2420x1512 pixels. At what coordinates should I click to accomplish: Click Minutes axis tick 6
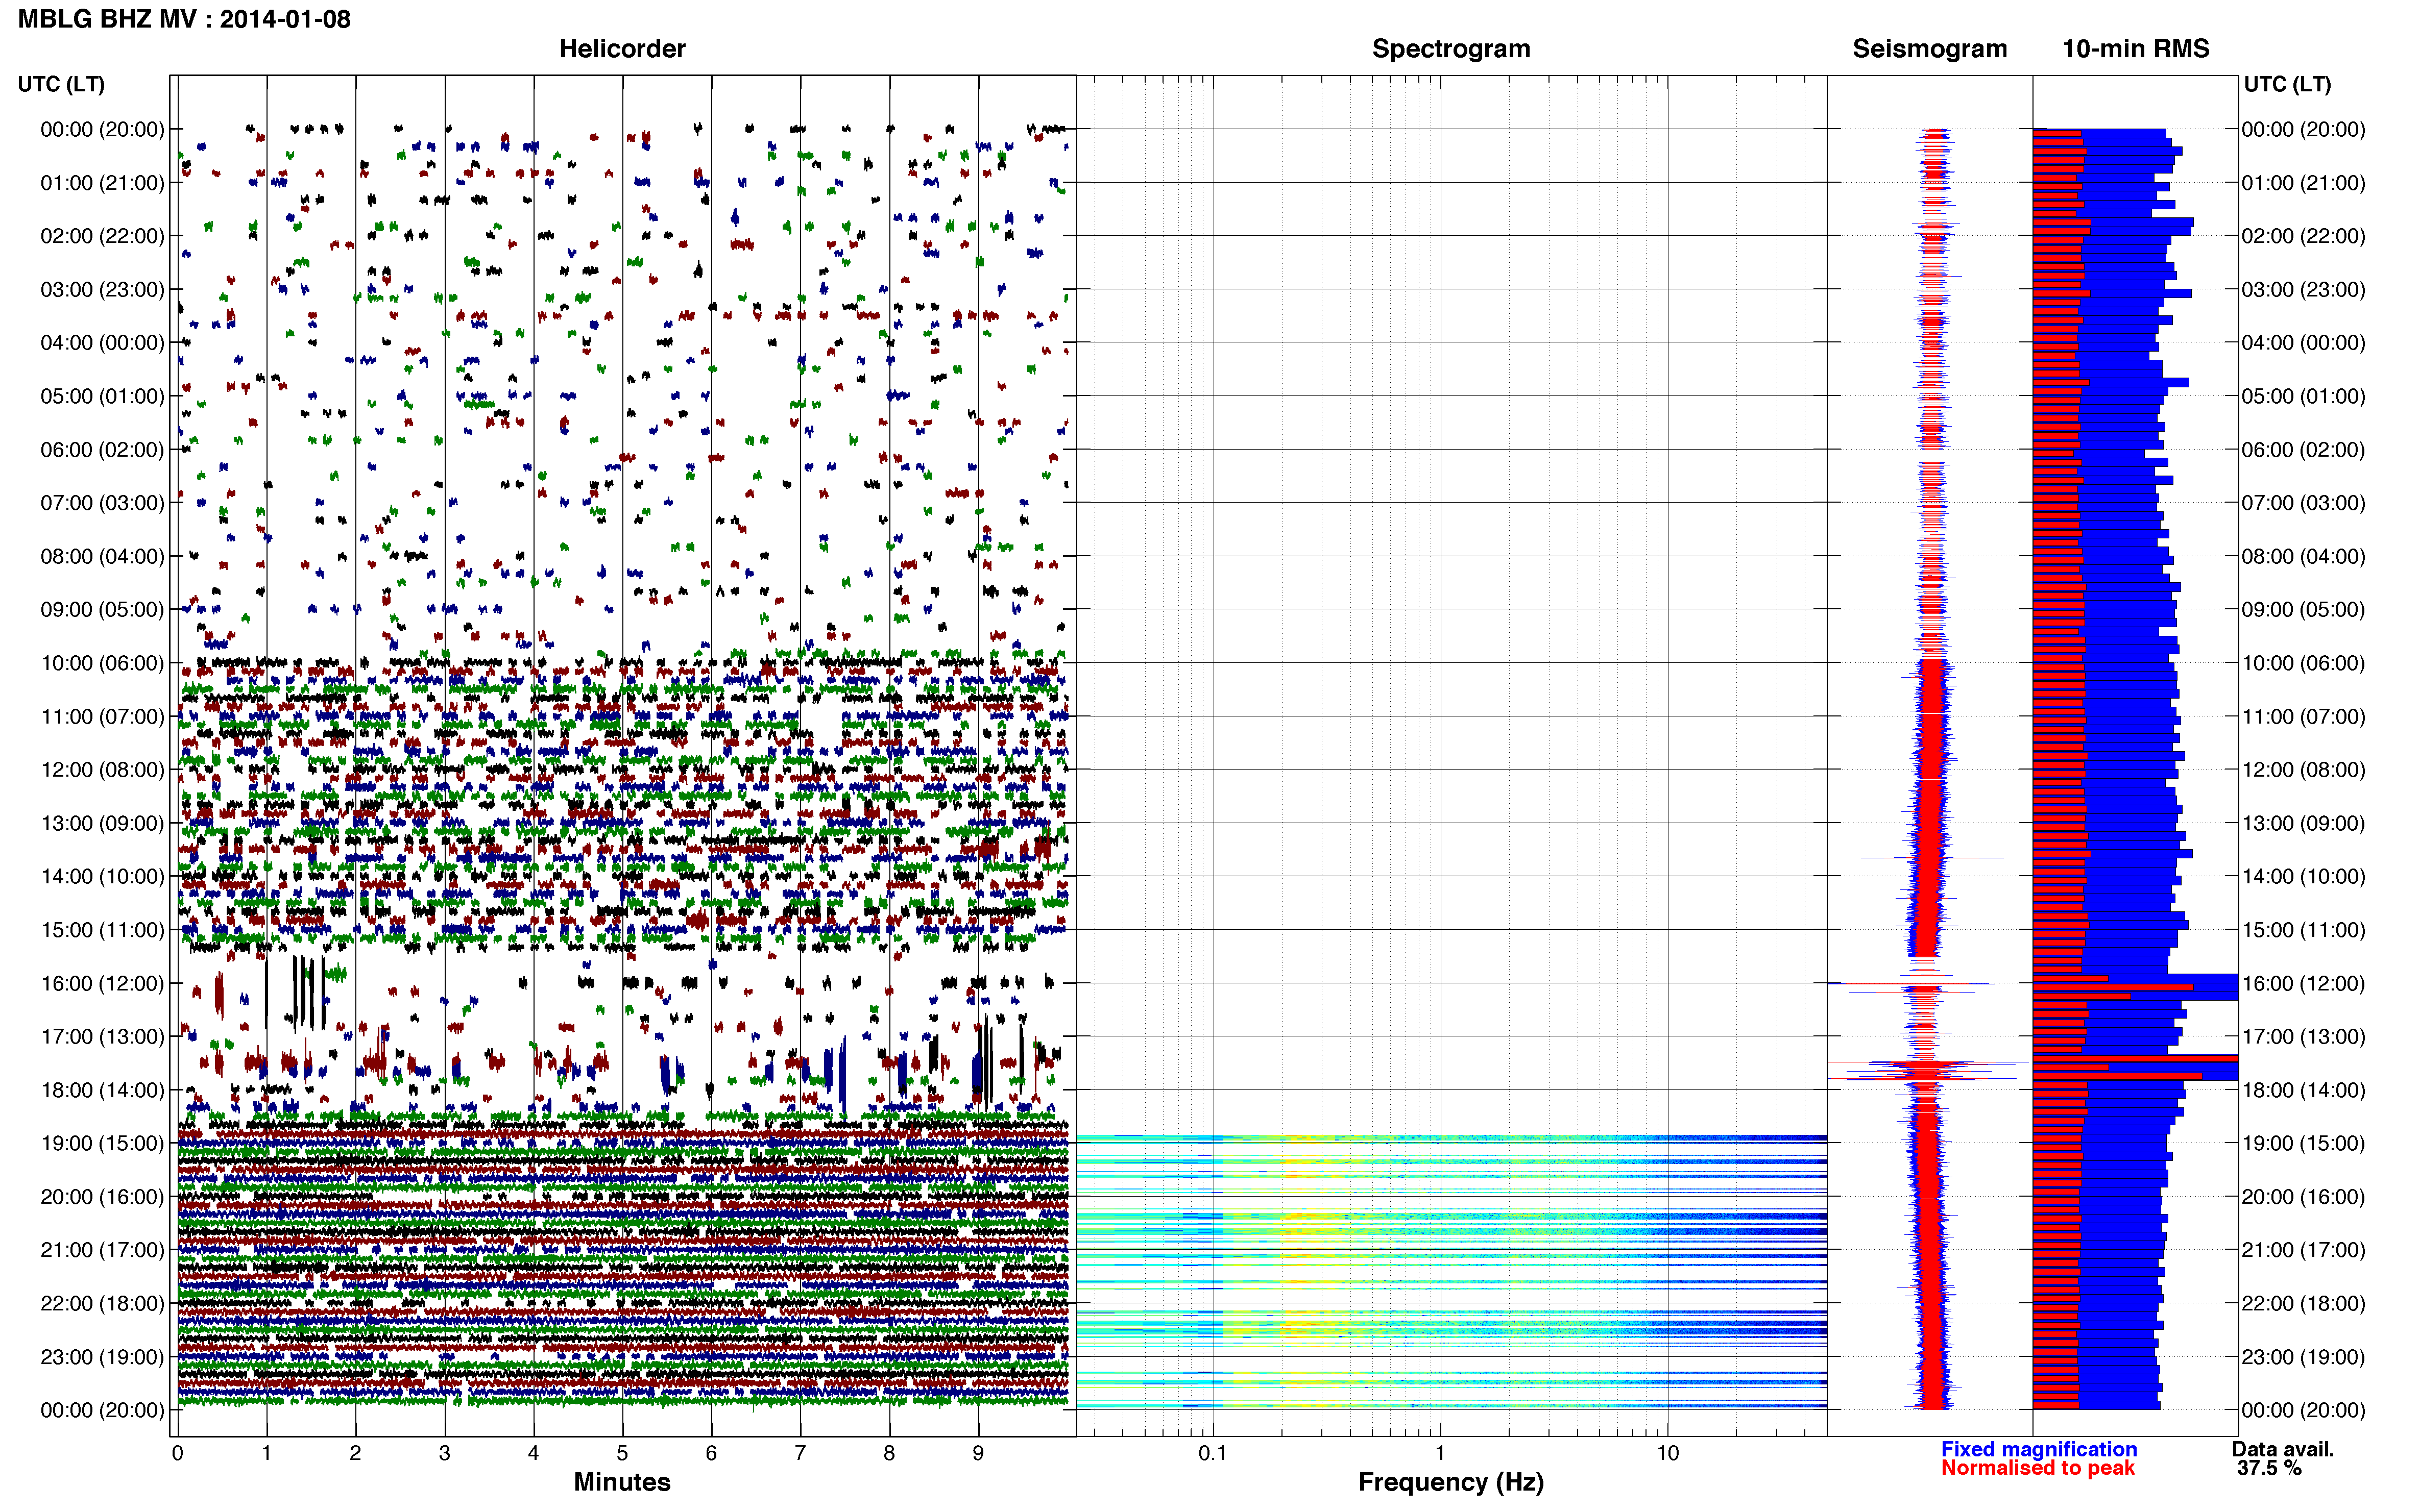coord(711,1453)
